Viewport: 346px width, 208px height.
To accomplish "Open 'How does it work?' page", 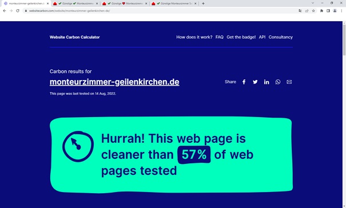I will click(194, 37).
